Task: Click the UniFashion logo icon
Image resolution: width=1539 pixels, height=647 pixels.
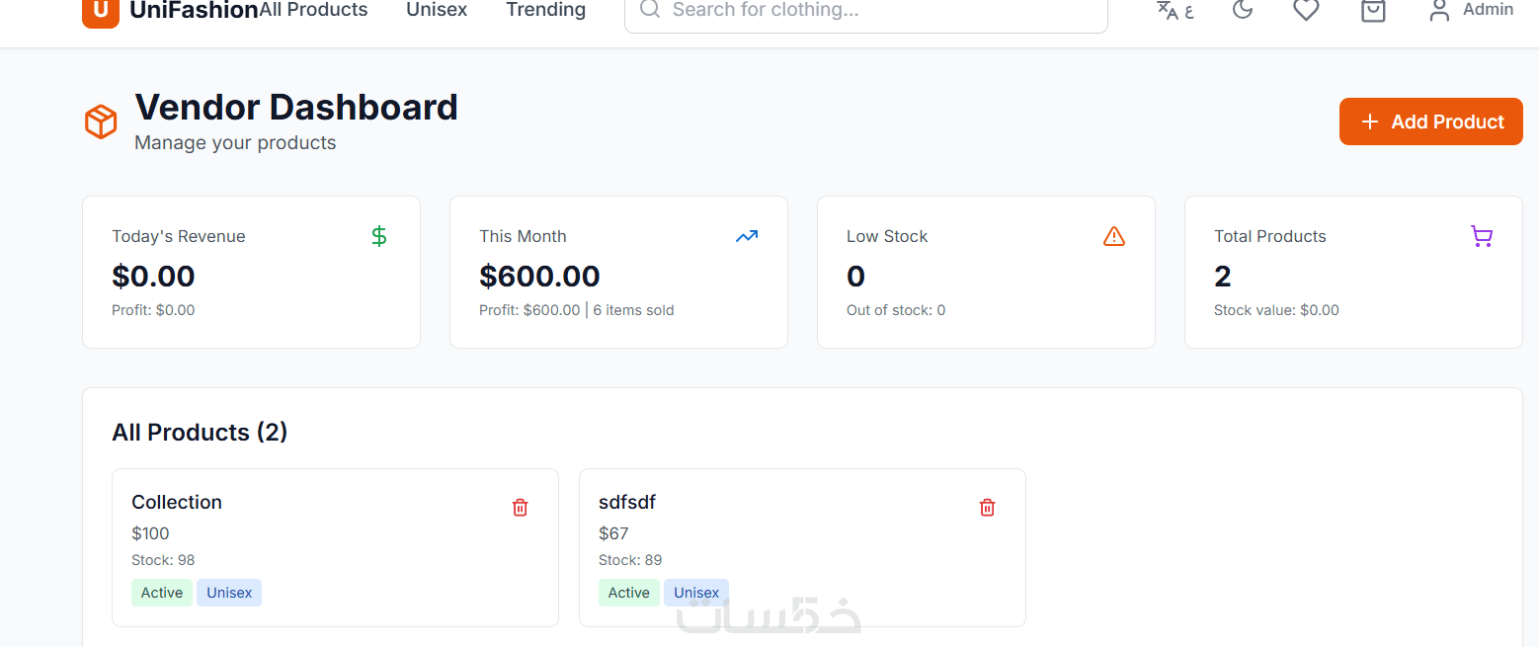Action: click(101, 11)
